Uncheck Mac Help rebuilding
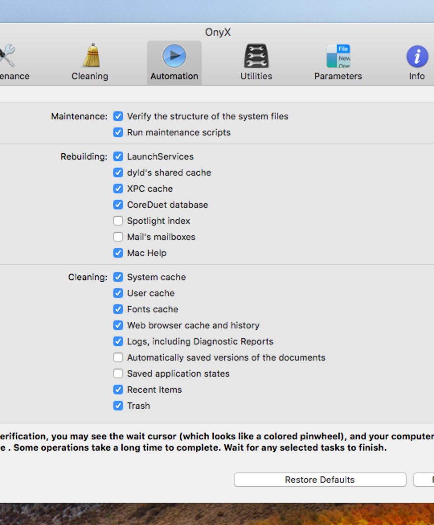The image size is (434, 525). click(118, 253)
